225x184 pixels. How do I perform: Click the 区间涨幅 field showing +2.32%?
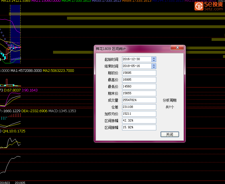click(139, 121)
